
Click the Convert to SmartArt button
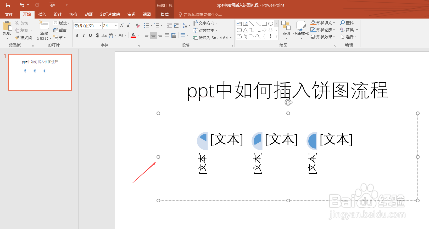pos(212,38)
